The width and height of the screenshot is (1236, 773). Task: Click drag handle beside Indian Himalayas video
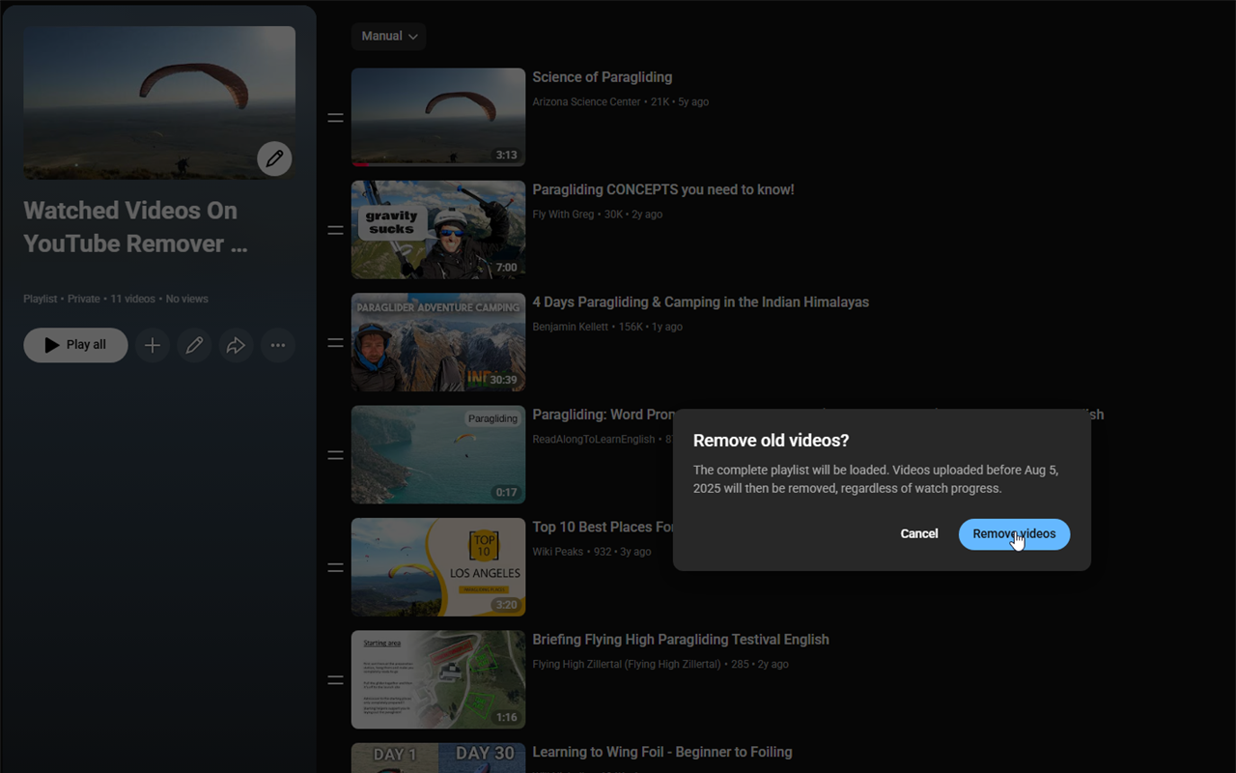point(335,343)
